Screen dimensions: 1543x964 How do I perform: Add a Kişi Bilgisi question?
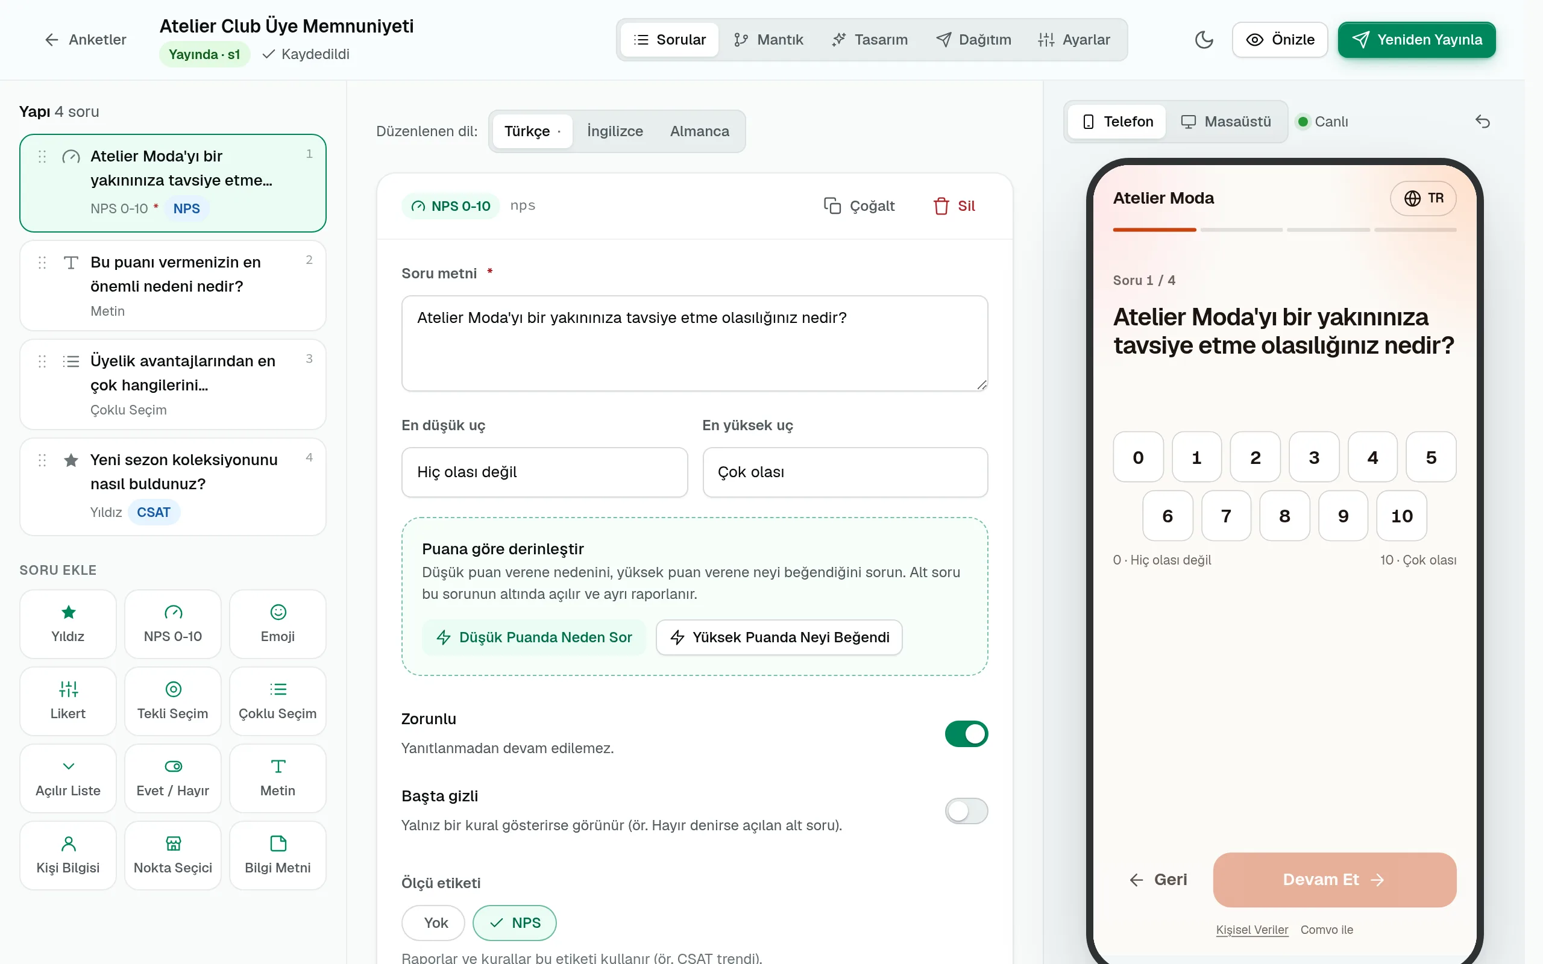click(68, 855)
